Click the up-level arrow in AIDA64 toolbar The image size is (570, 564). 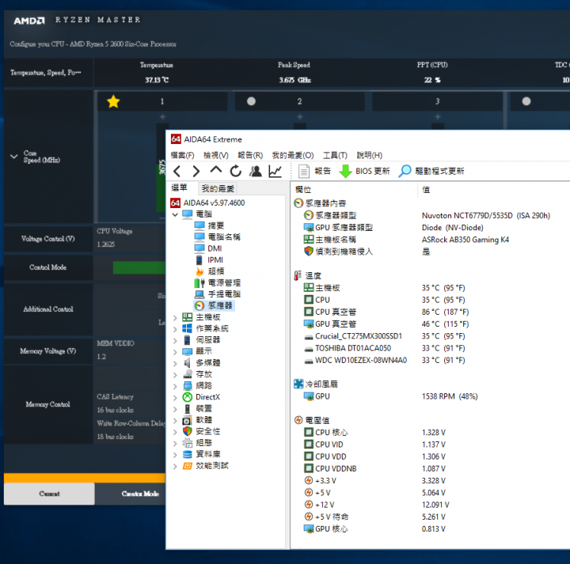point(216,170)
